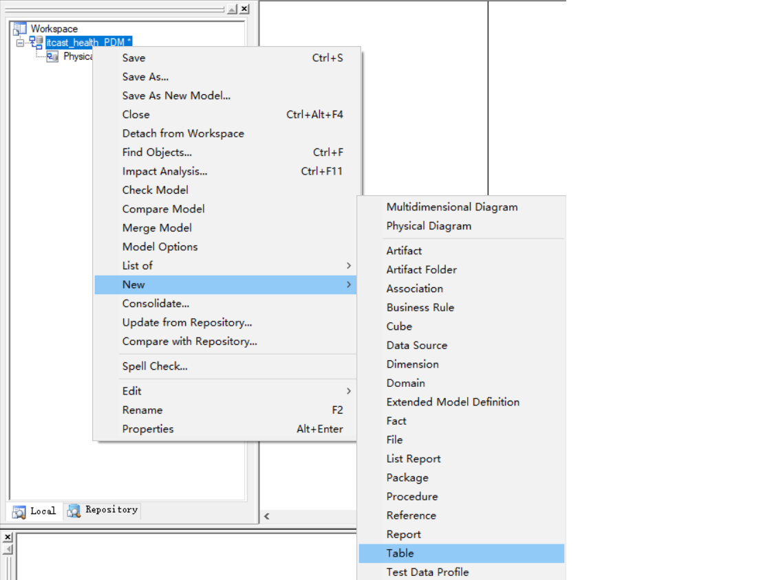Choose Association in New submenu
The height and width of the screenshot is (580, 774).
coord(462,289)
